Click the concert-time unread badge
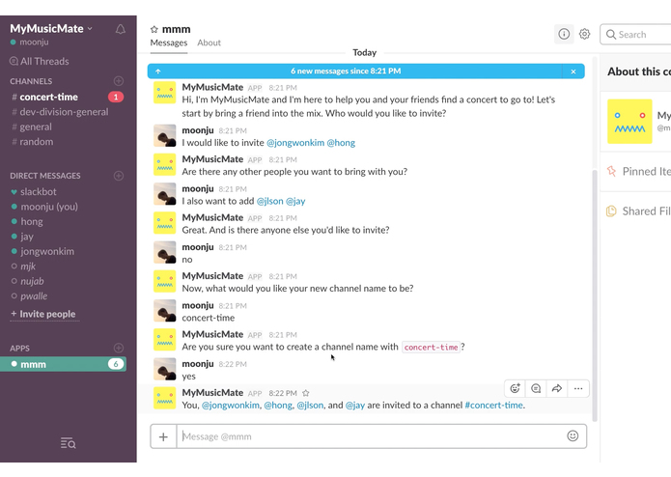671x477 pixels. click(116, 98)
